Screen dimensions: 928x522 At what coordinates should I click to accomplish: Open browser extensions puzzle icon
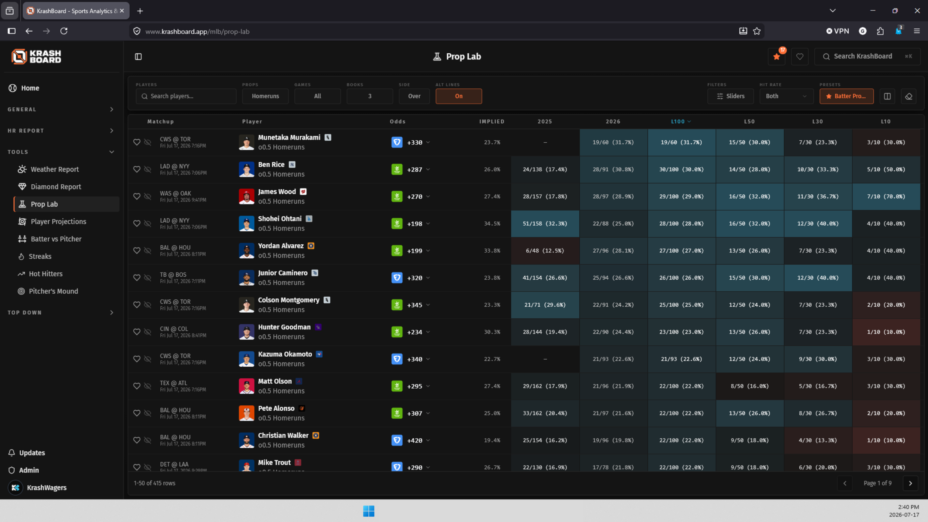point(880,31)
